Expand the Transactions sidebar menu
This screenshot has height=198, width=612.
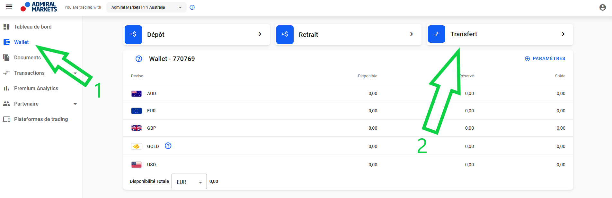(75, 73)
